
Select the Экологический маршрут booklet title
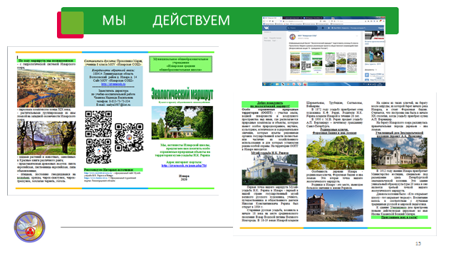(182, 94)
